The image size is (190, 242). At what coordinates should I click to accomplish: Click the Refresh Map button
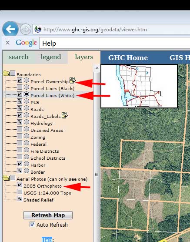point(48,215)
